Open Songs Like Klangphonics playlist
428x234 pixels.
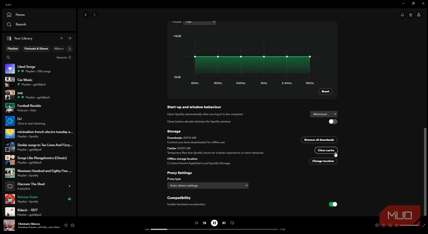coord(39,160)
